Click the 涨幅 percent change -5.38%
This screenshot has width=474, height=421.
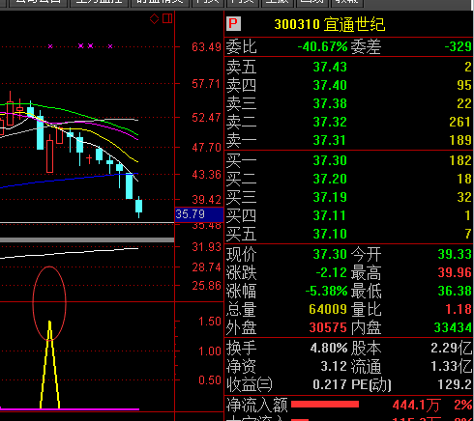[x=326, y=291]
